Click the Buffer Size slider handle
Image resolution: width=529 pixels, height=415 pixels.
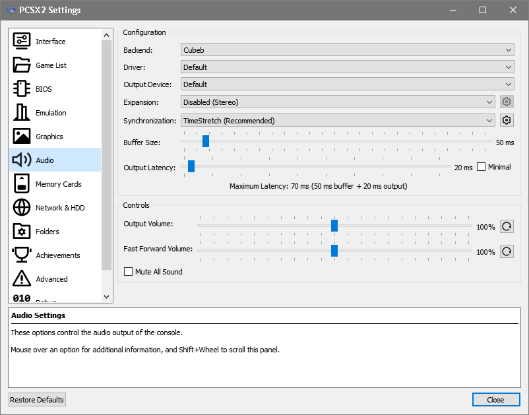(205, 141)
